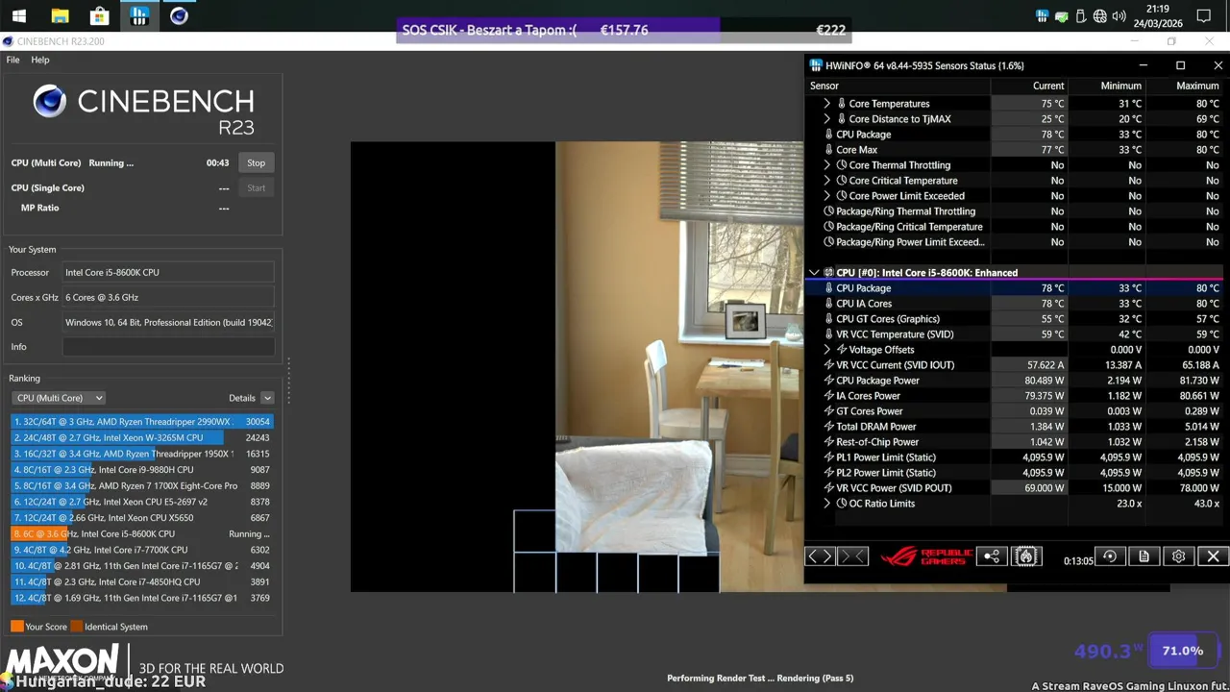Select the Core Max temperature row
Viewport: 1230px width, 692px height.
click(x=1014, y=150)
